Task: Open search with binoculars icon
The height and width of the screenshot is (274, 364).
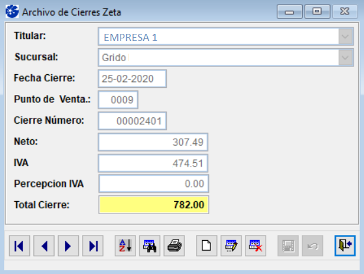Action: pos(150,246)
